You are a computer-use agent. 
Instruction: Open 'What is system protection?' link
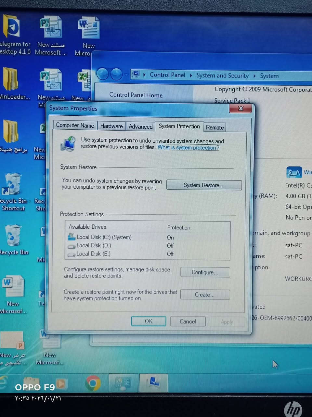pyautogui.click(x=188, y=147)
